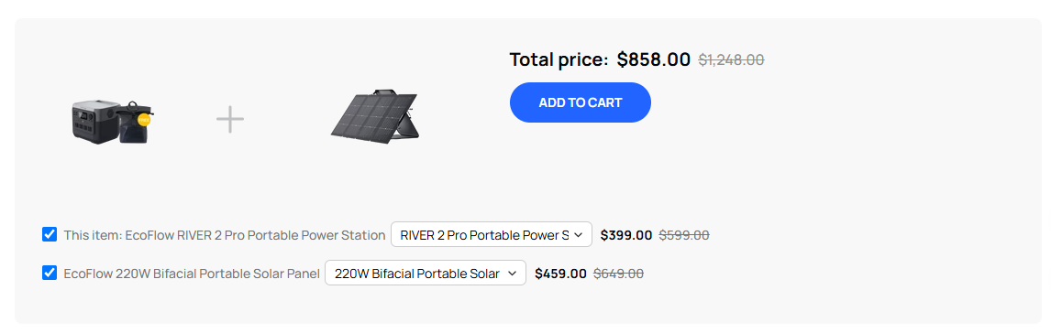Uncheck the 220W Bifacial Solar Panel checkbox

(50, 273)
